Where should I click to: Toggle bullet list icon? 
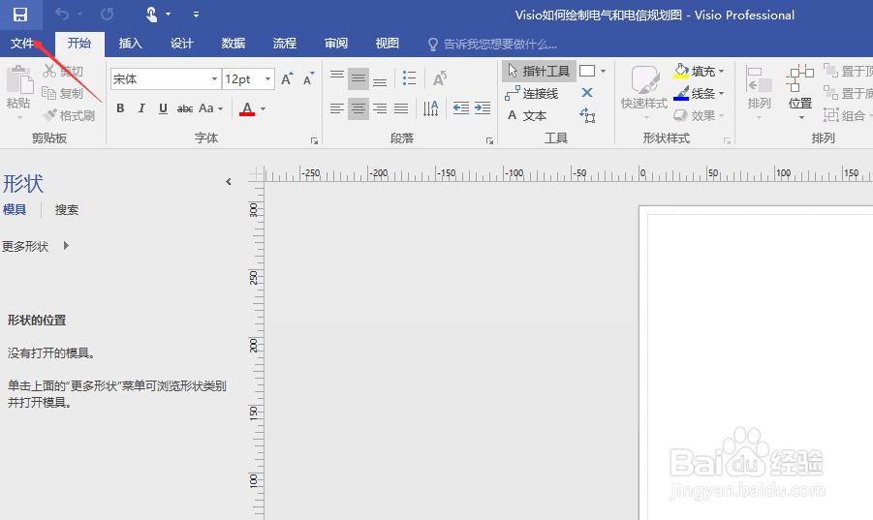[x=409, y=78]
